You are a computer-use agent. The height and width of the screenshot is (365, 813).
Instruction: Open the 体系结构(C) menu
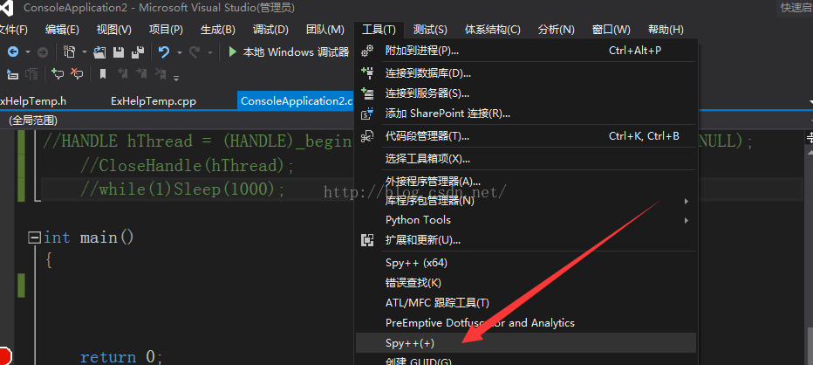pyautogui.click(x=493, y=30)
